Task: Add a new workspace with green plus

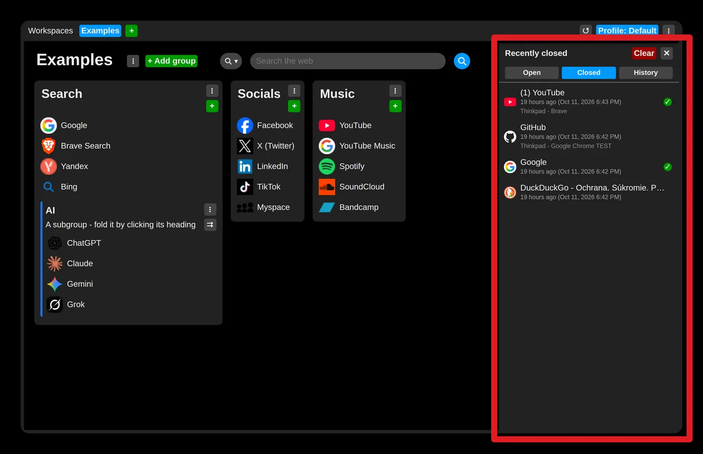Action: click(131, 31)
